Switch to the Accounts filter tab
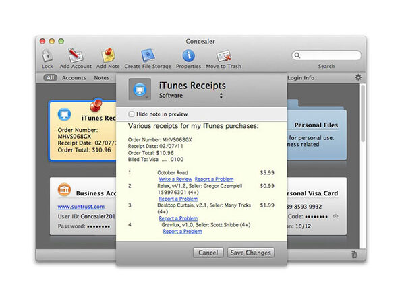 [x=74, y=78]
